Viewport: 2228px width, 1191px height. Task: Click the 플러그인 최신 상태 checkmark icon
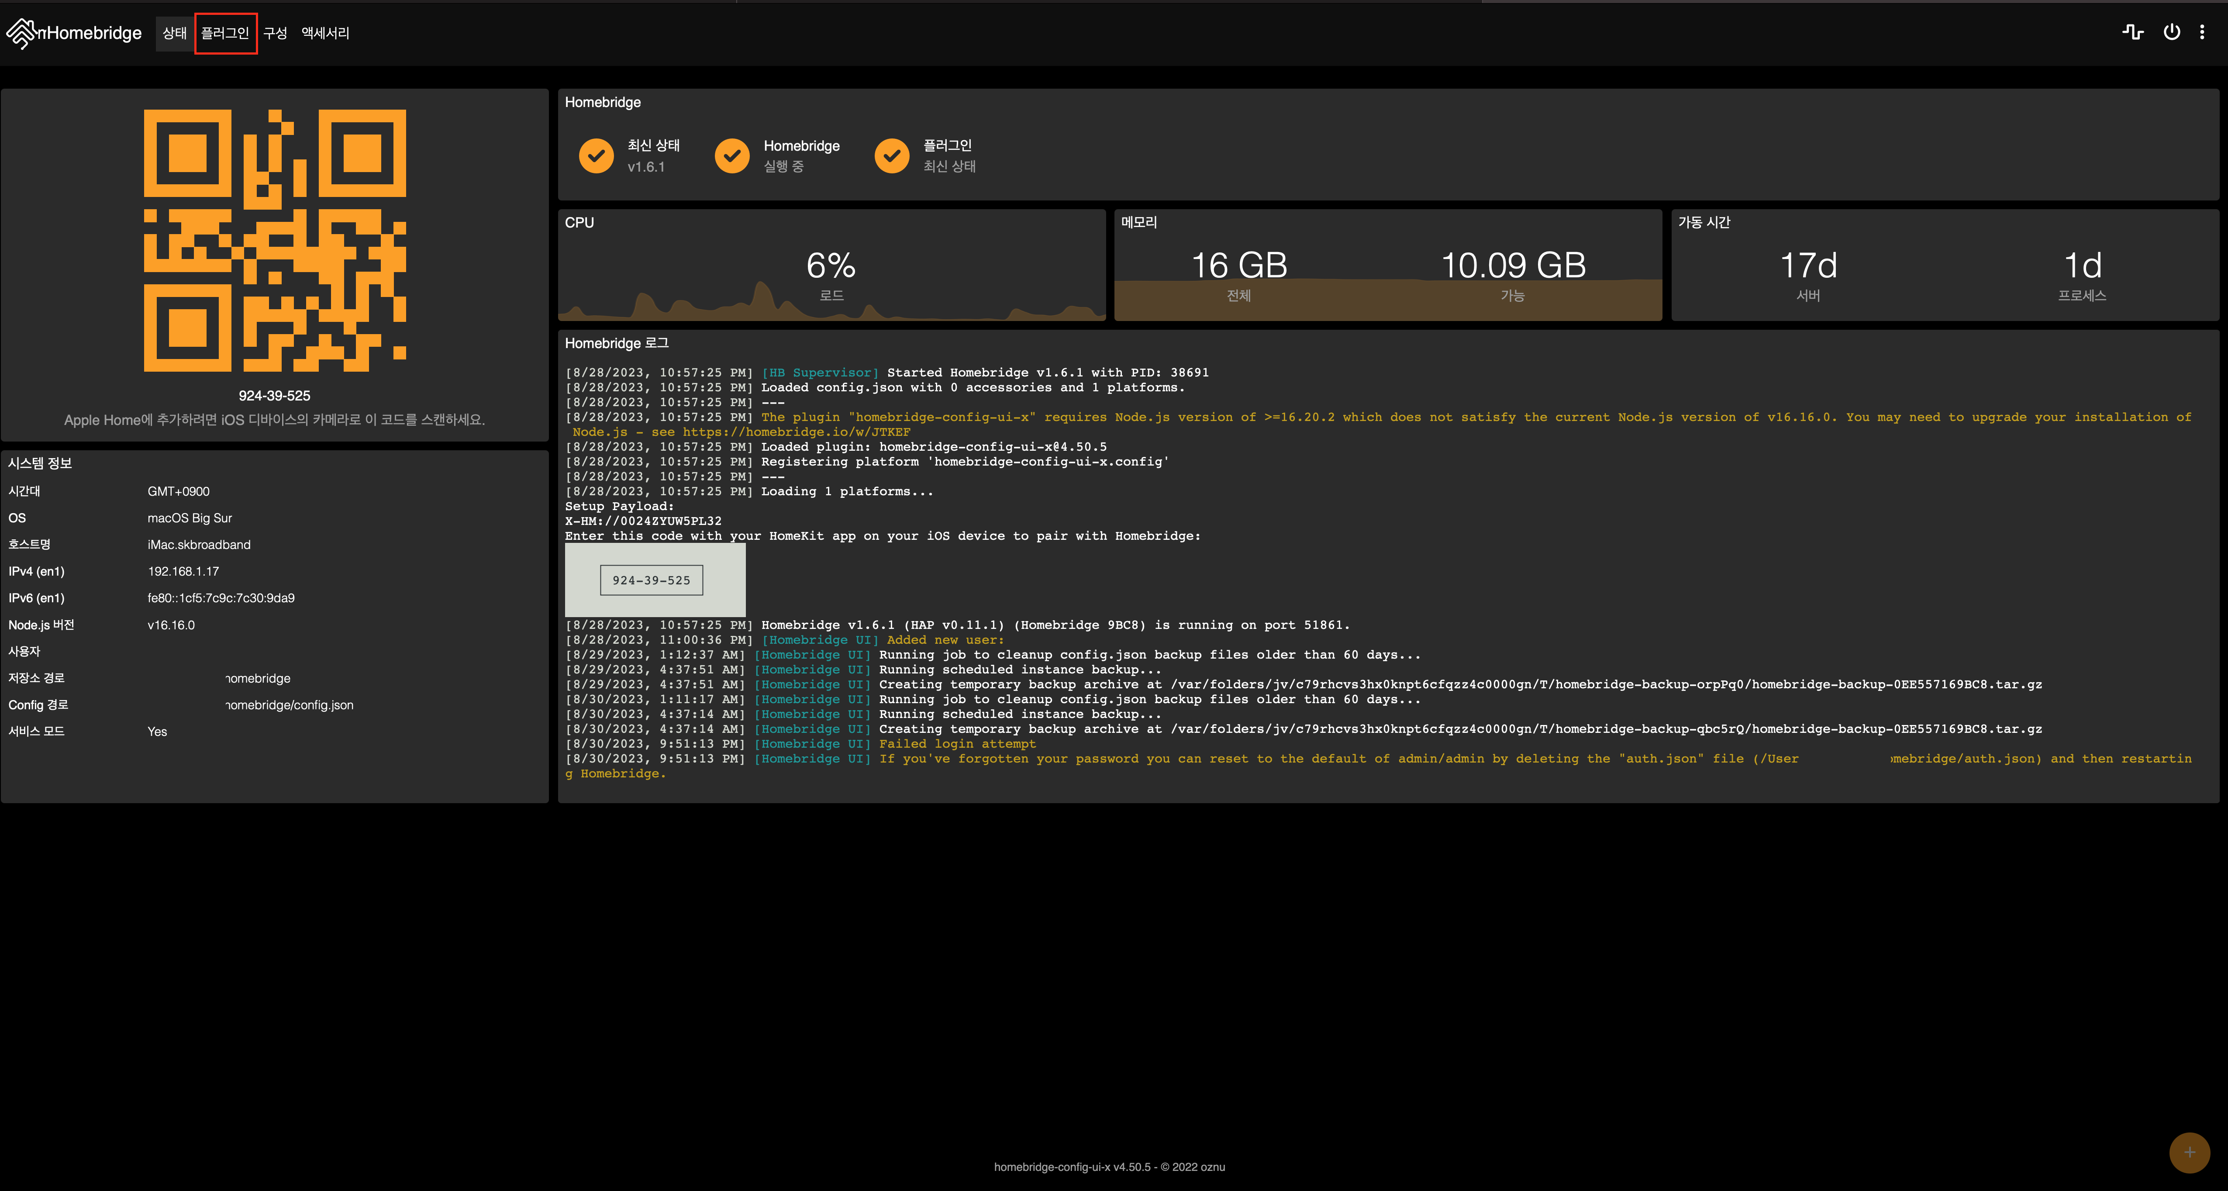pos(892,155)
